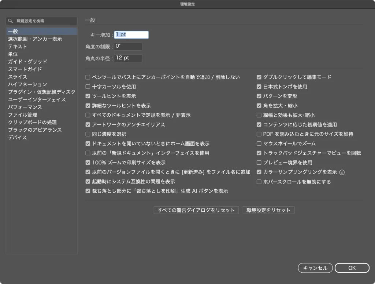Confirm with the OK button

352,268
